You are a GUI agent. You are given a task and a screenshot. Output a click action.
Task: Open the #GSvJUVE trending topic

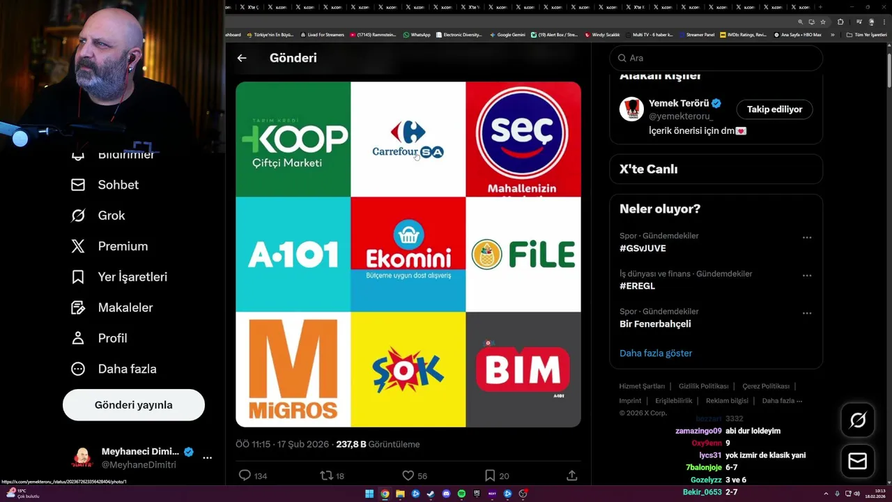[x=643, y=248]
